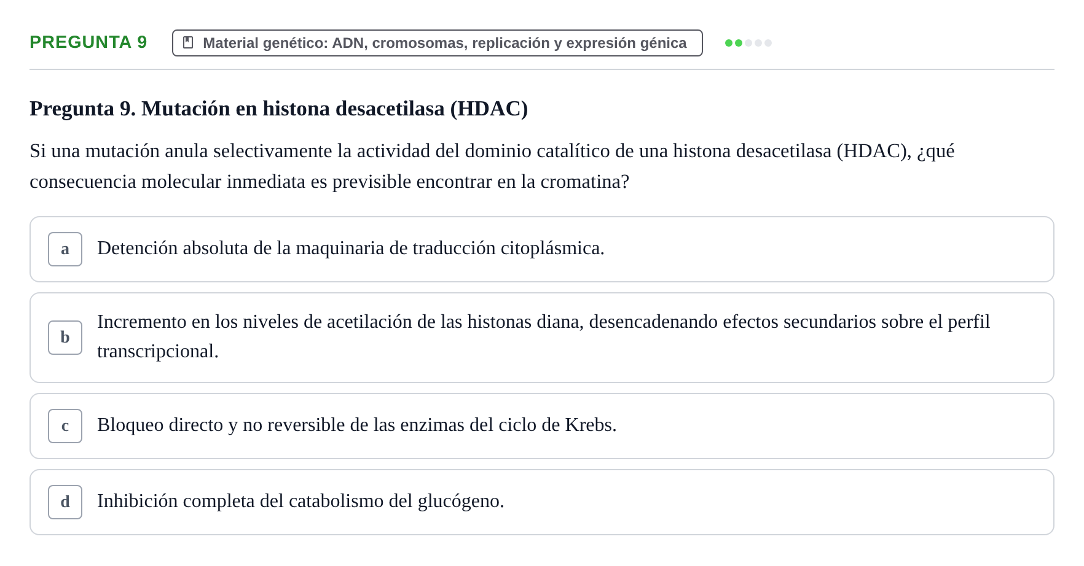Select answer option c letter box
Image resolution: width=1084 pixels, height=566 pixels.
pyautogui.click(x=65, y=426)
